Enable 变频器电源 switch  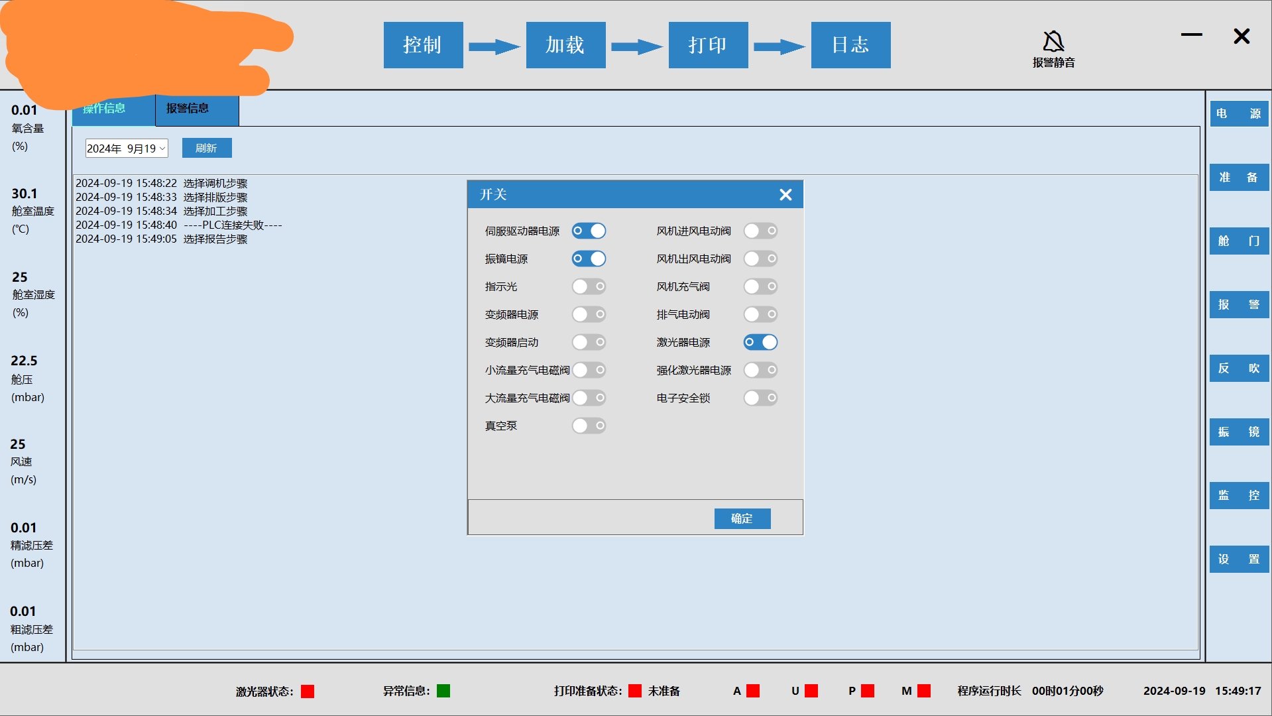[x=589, y=314]
